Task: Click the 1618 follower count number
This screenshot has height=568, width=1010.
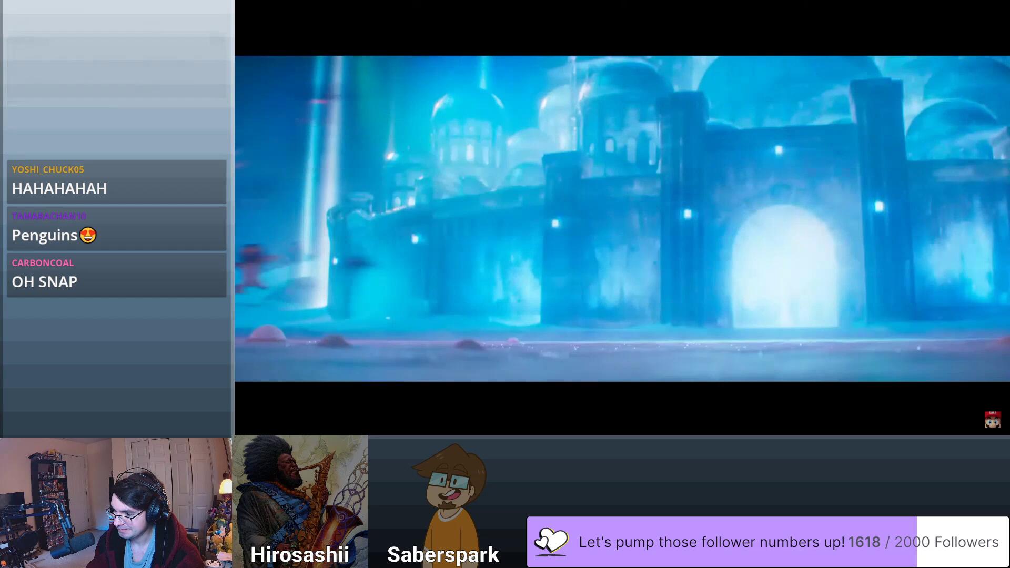Action: (x=864, y=542)
